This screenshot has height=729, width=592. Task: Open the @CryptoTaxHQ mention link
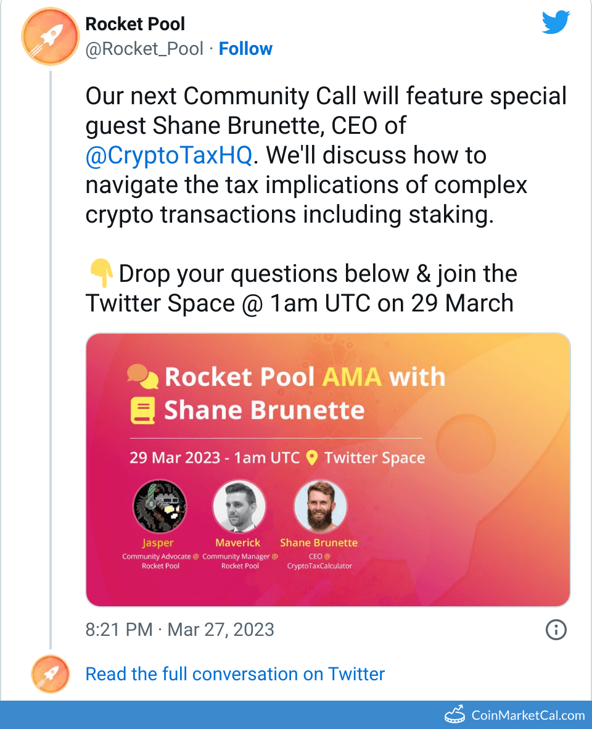[x=169, y=155]
